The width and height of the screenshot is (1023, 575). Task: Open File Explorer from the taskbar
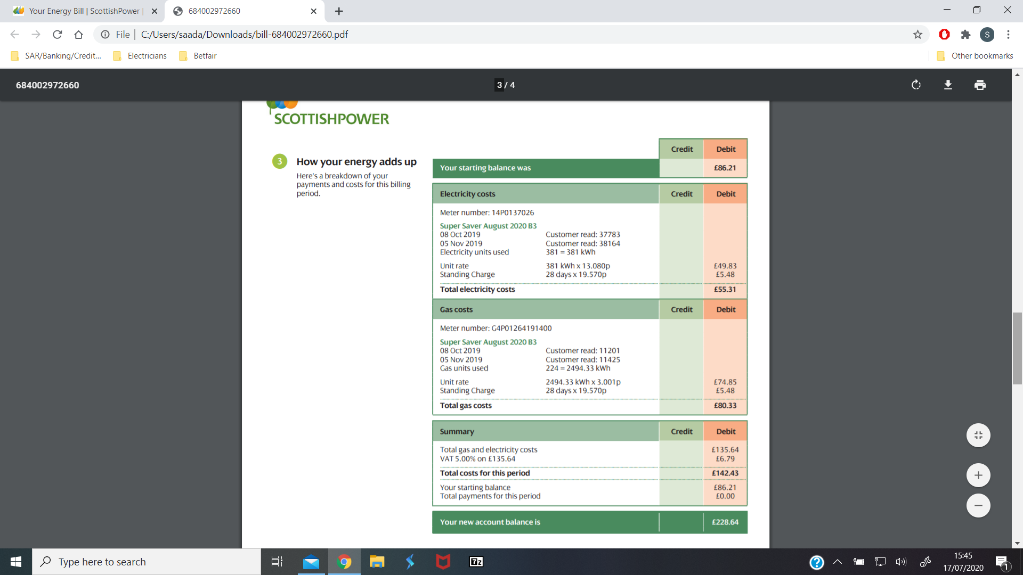377,562
